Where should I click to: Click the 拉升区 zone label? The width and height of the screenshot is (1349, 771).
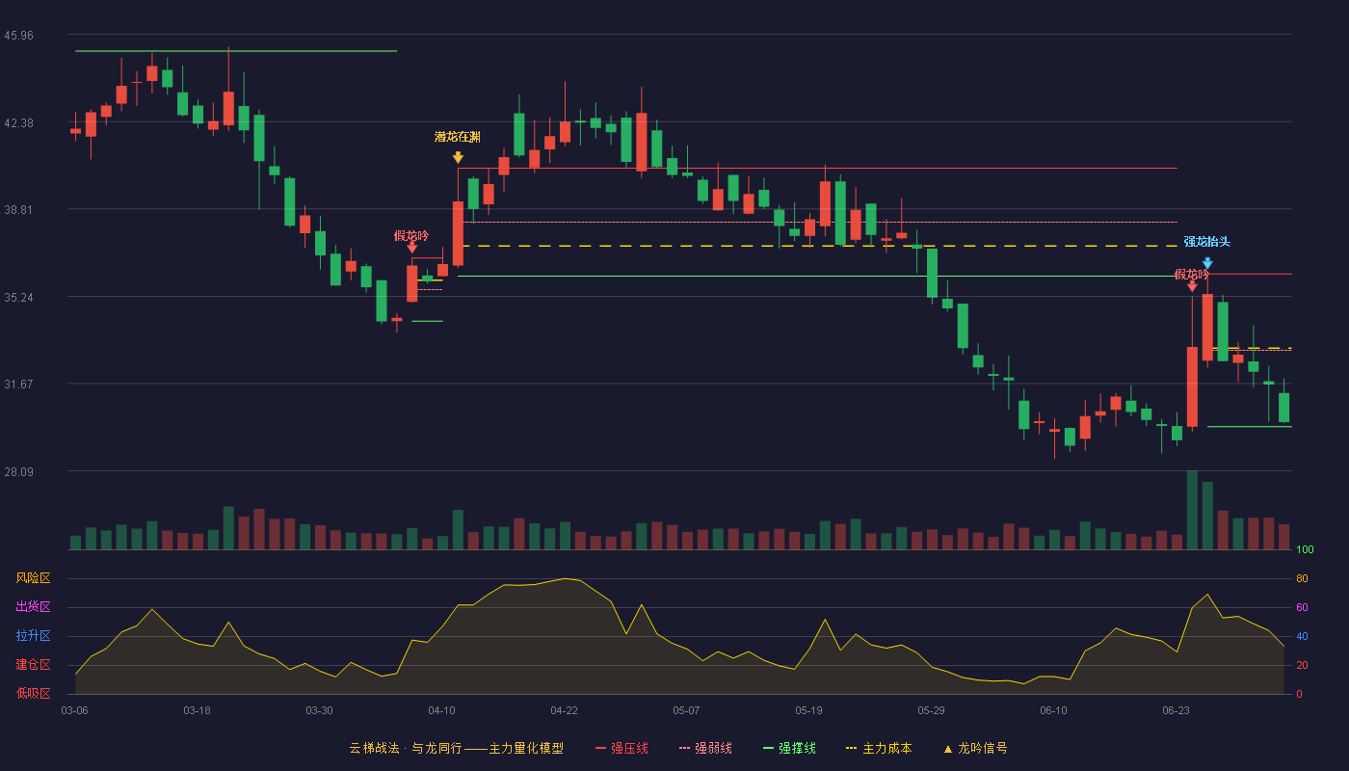point(34,636)
